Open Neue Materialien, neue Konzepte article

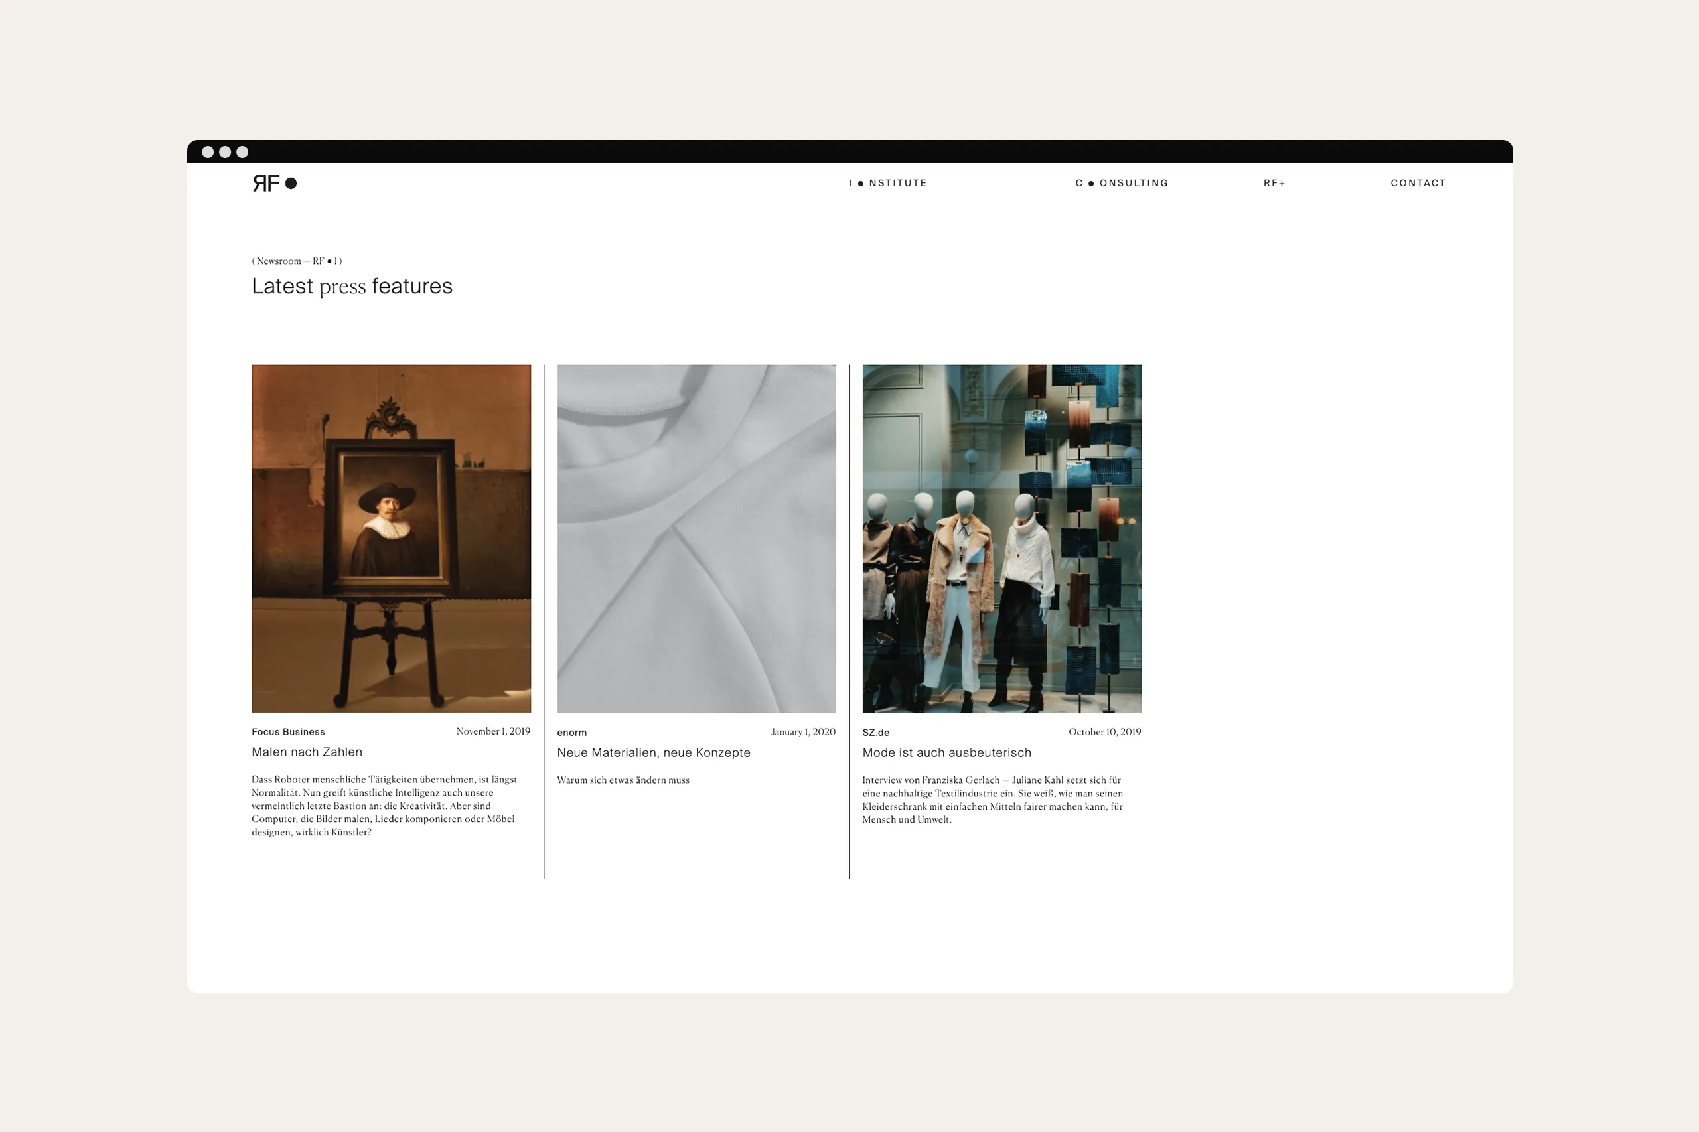point(654,753)
